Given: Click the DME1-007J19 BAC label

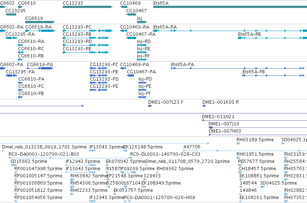Looking at the screenshot, I should pyautogui.click(x=224, y=124).
